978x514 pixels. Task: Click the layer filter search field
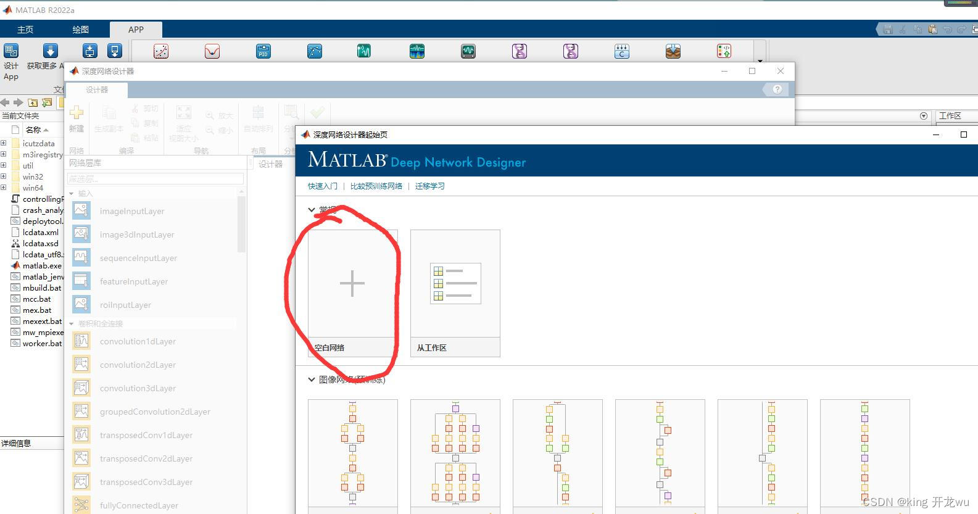pos(155,178)
